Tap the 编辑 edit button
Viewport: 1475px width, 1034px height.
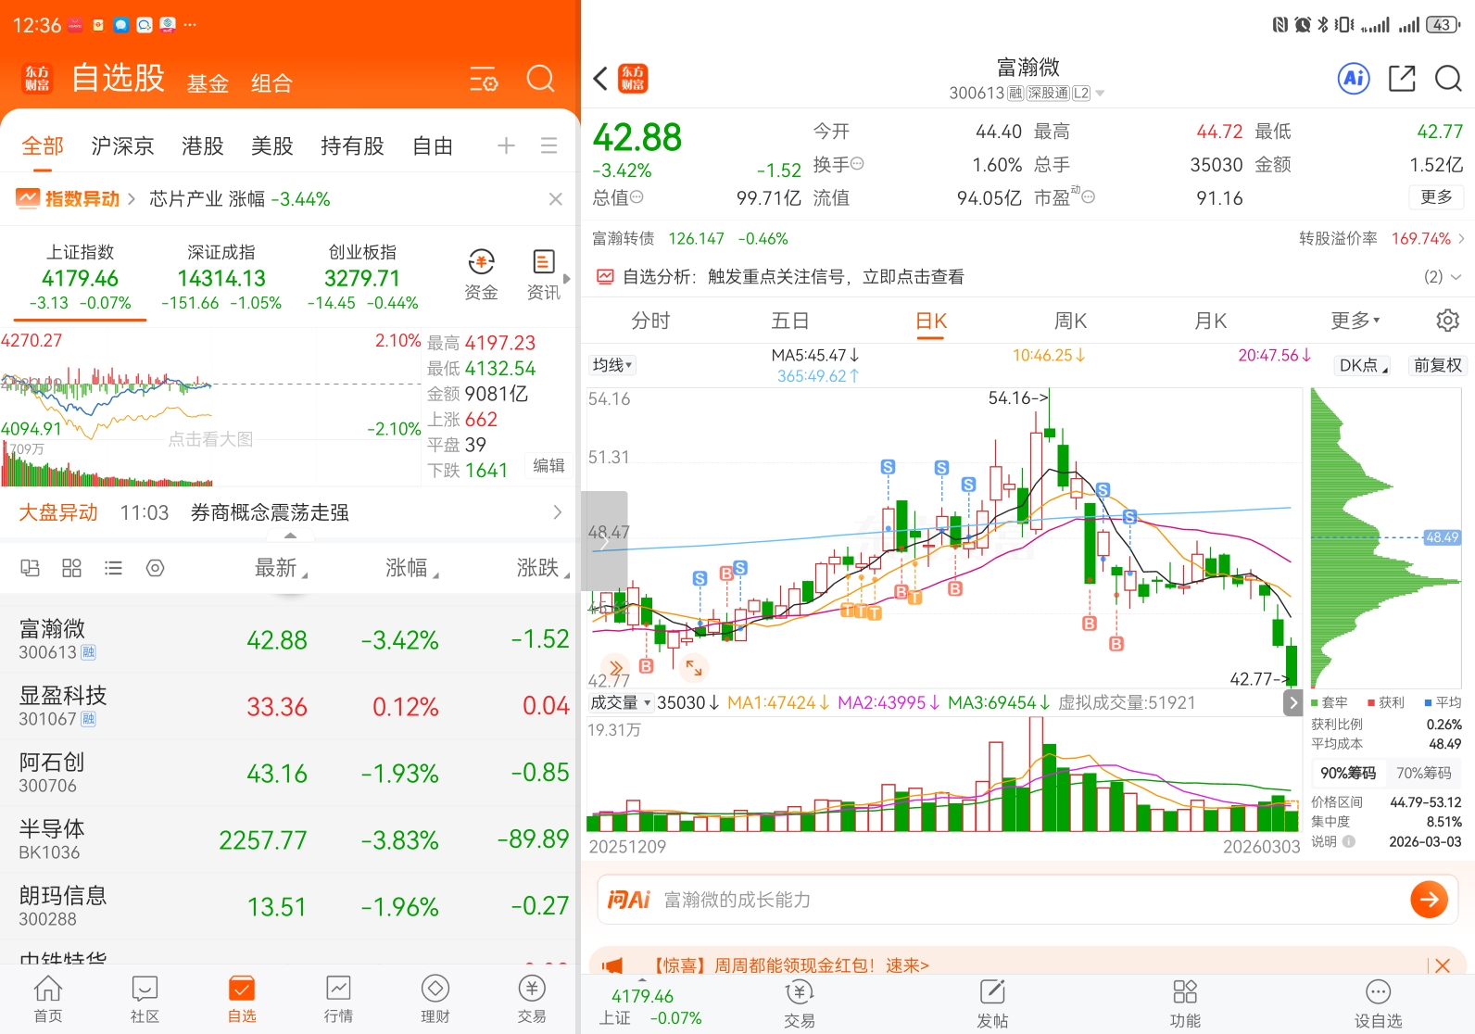(548, 465)
